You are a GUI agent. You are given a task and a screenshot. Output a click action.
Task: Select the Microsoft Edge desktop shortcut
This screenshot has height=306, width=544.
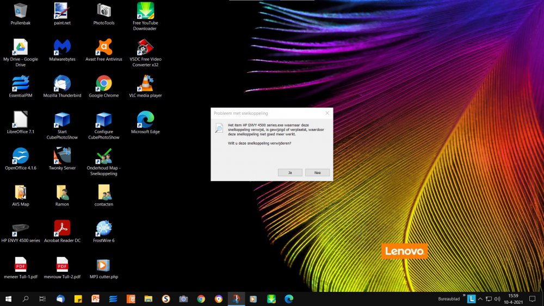(x=145, y=120)
